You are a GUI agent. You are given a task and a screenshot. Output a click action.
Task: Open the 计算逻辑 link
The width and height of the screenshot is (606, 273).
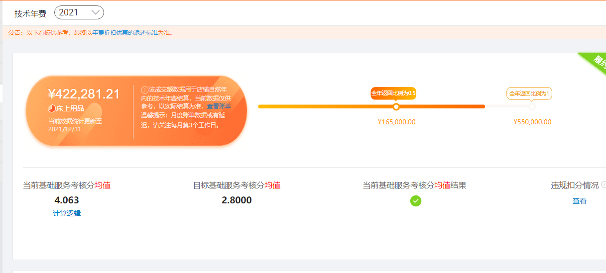point(67,213)
